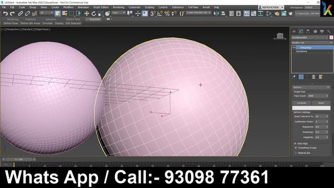Activate Select and Move tool
Viewport: 334px width, 188px height.
(87, 14)
